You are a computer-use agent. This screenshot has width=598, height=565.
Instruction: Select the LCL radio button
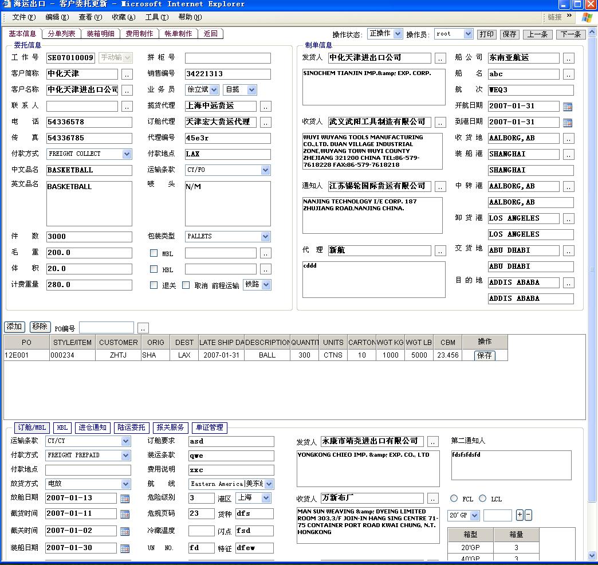point(482,498)
